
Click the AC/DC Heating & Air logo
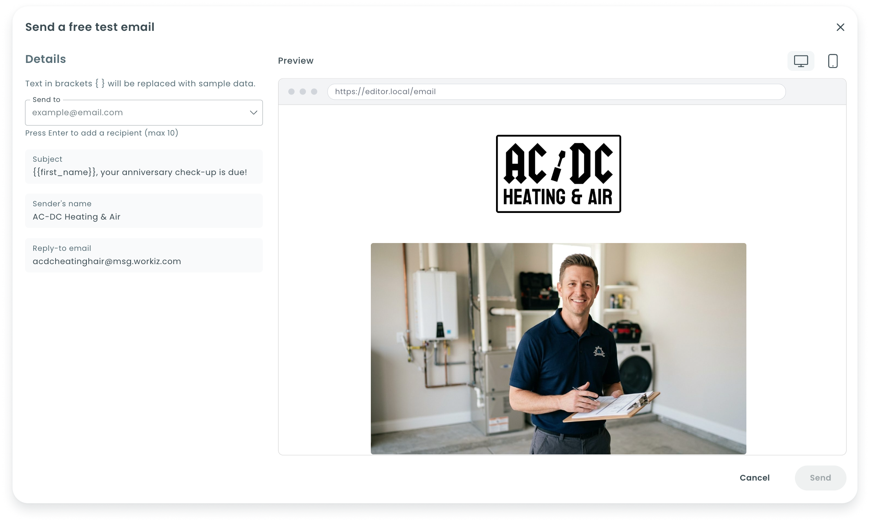pyautogui.click(x=558, y=174)
